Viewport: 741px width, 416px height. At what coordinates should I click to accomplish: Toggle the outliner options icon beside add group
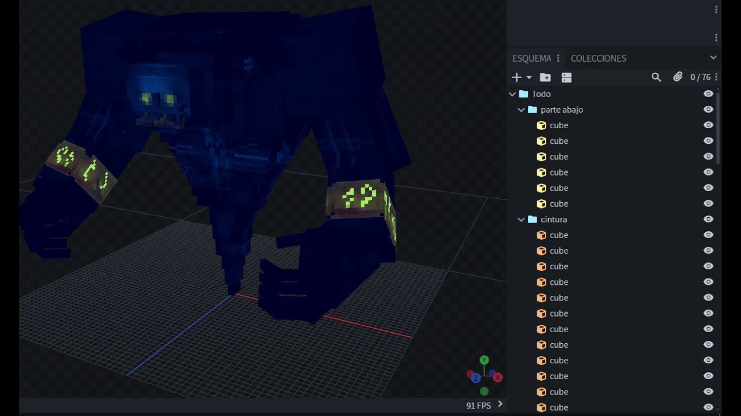567,77
